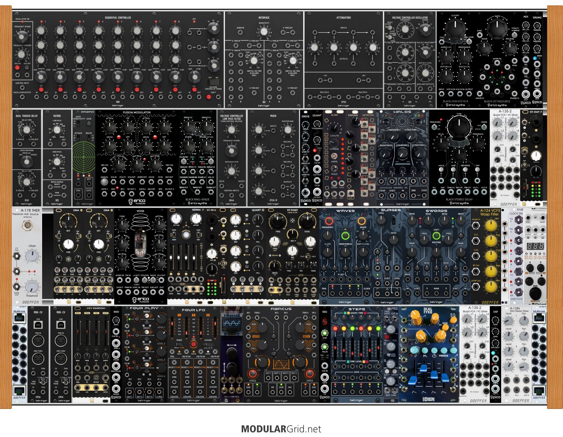Click the red SHIFT button on Sequential Controller
Image resolution: width=563 pixels, height=437 pixels.
[209, 97]
